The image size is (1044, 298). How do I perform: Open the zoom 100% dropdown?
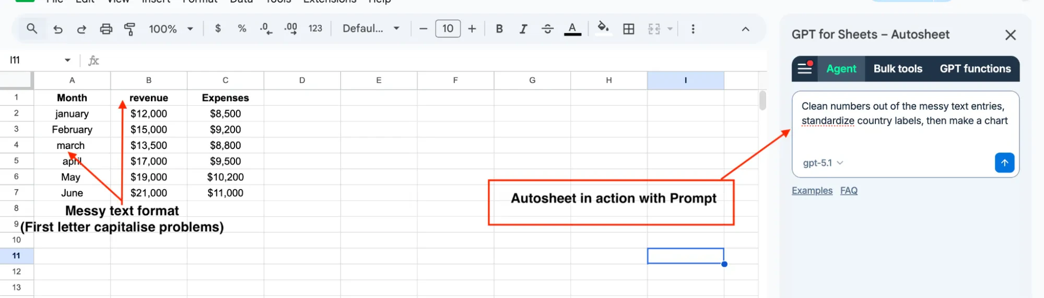[171, 29]
